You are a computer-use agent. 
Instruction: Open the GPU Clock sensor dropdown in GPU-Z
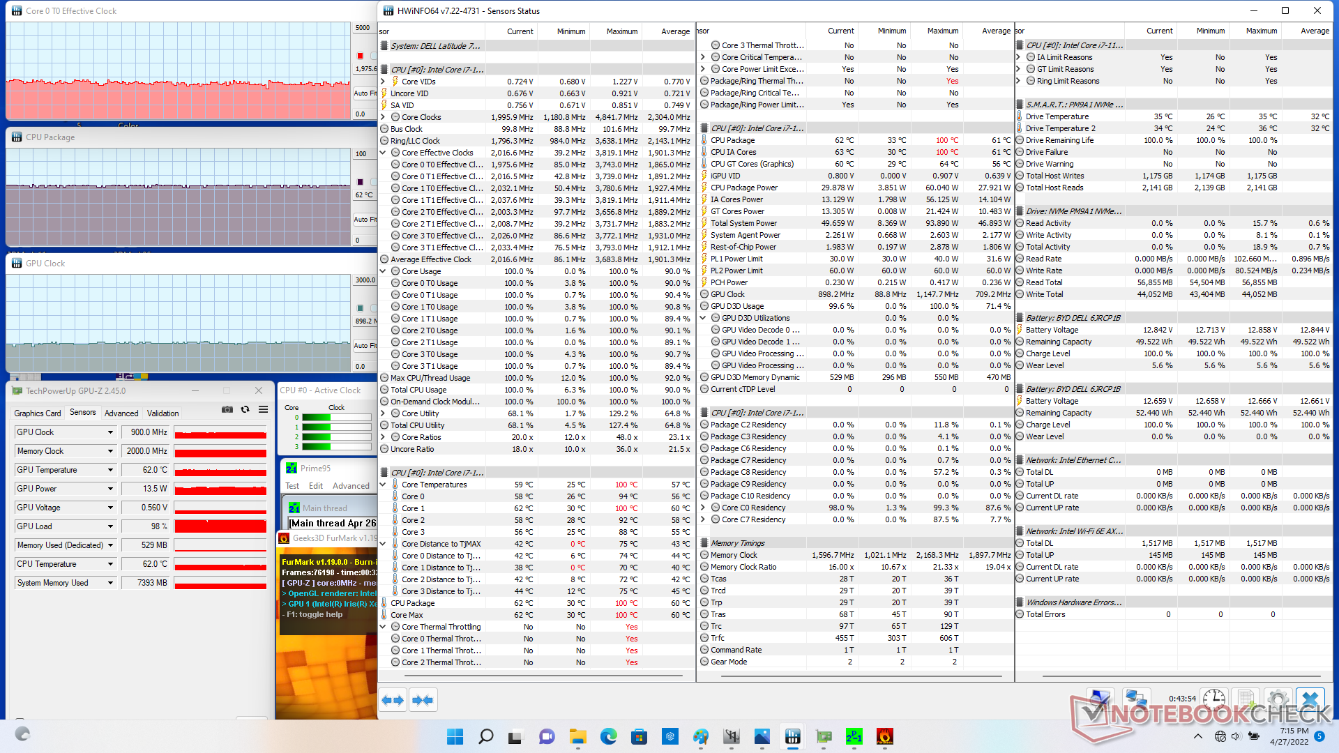point(110,432)
